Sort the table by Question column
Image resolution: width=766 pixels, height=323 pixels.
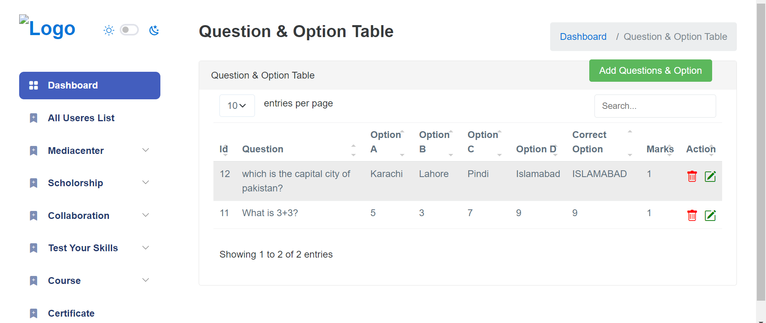[x=263, y=149]
